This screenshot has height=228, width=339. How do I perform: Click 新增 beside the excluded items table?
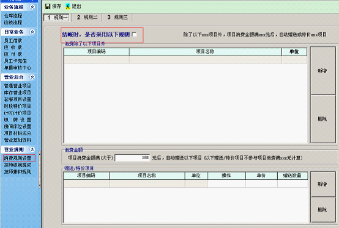[323, 71]
